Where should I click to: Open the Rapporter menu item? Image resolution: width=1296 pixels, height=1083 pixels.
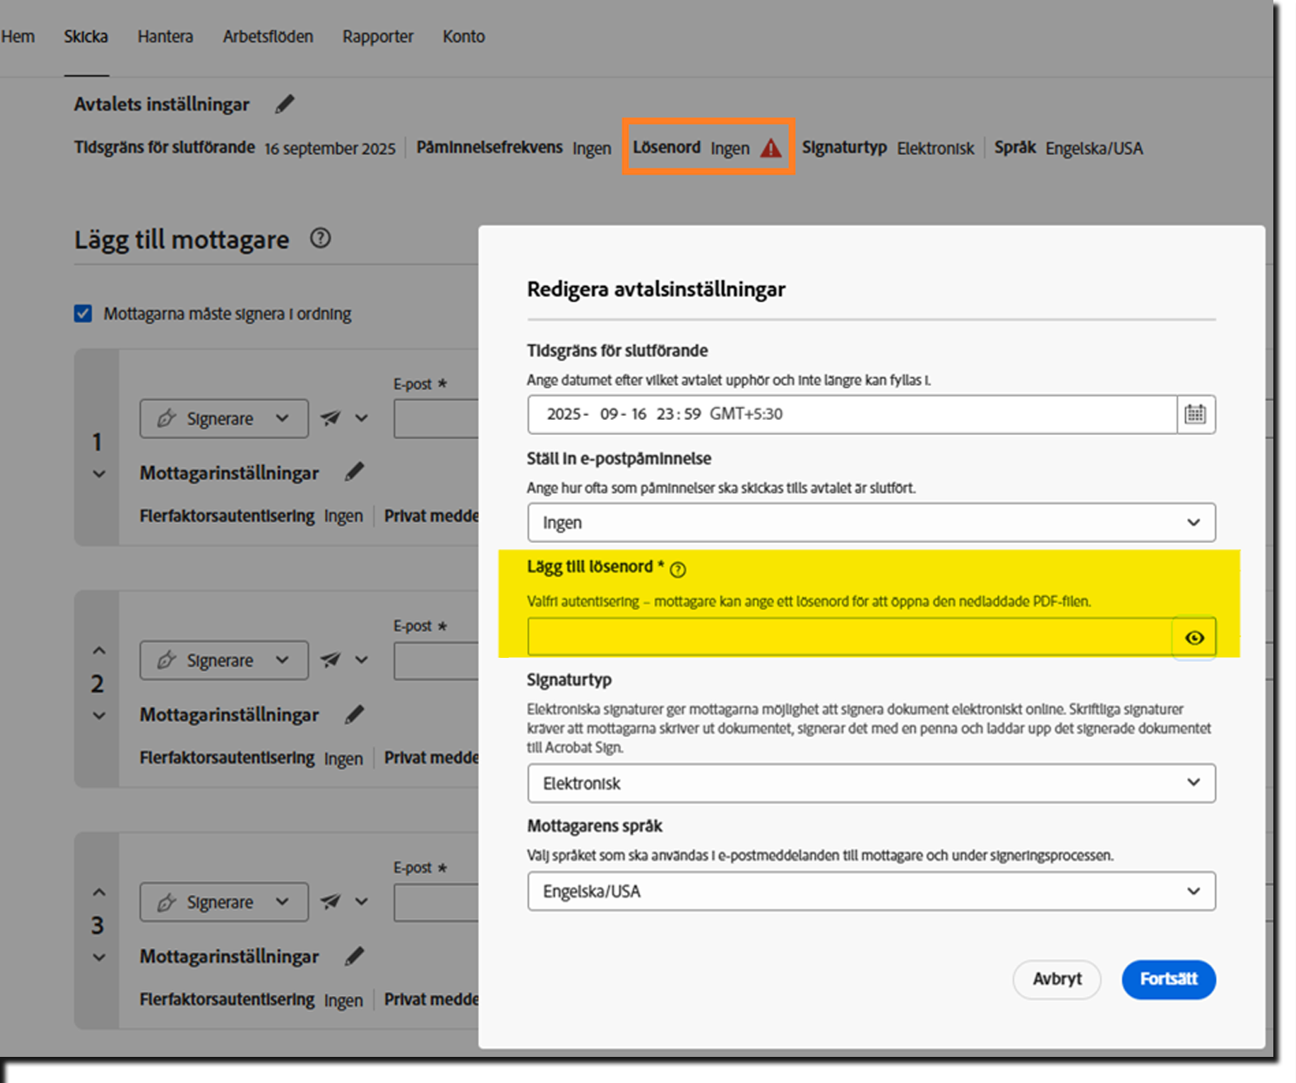[377, 36]
